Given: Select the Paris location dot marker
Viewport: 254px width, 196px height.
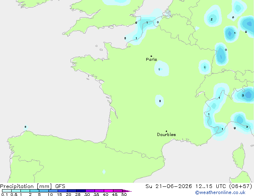Looking at the screenshot, I should coord(151,56).
